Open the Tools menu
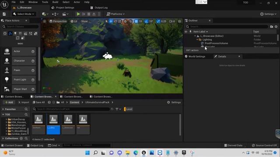This screenshot has height=157, width=280. (x=45, y=2)
